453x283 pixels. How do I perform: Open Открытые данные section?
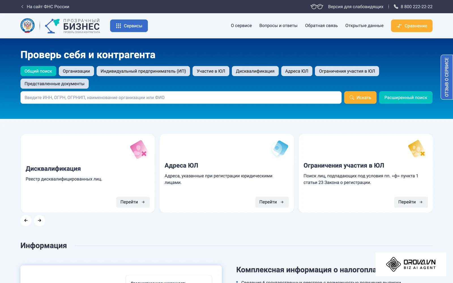(364, 25)
